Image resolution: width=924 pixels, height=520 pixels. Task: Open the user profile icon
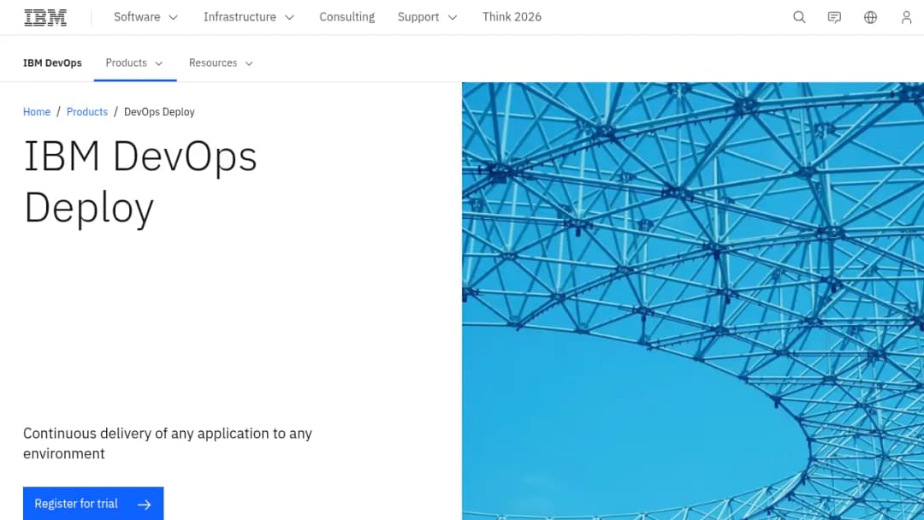tap(906, 17)
